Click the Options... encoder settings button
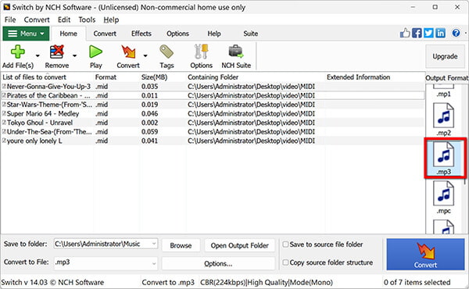Viewport: 469px width, 289px height. pyautogui.click(x=218, y=263)
